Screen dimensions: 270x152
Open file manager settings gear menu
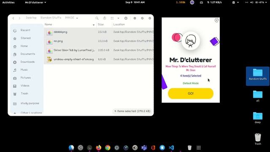click(x=126, y=18)
